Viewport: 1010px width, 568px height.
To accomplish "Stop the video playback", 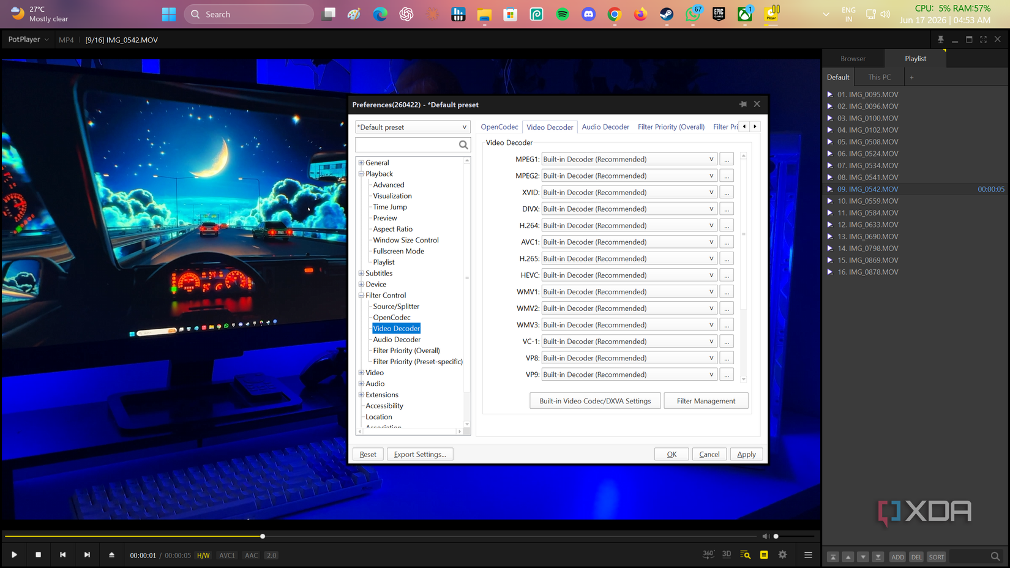I will click(x=38, y=555).
